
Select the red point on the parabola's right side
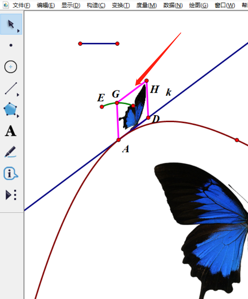[237, 140]
